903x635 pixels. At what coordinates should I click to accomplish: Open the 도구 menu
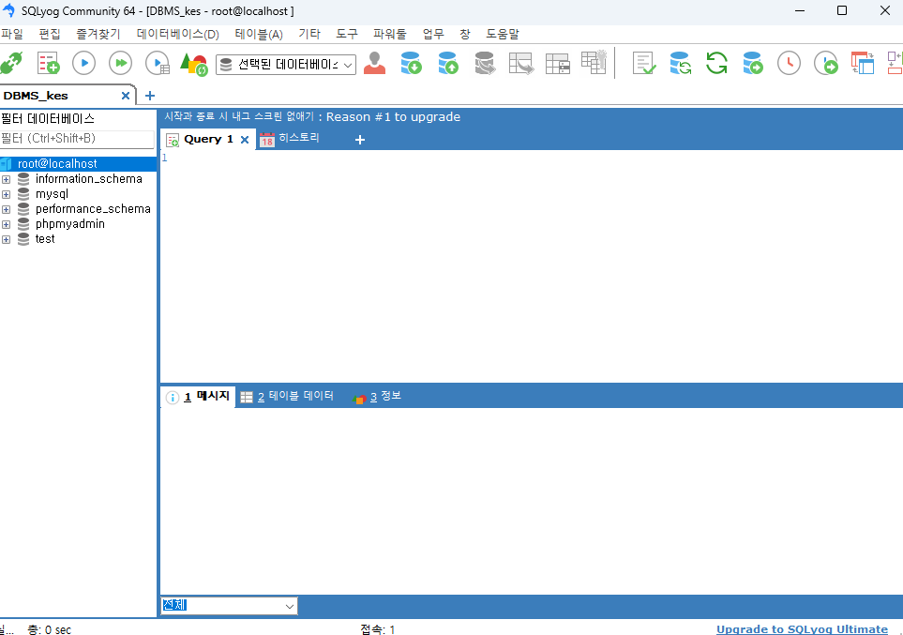click(x=347, y=34)
